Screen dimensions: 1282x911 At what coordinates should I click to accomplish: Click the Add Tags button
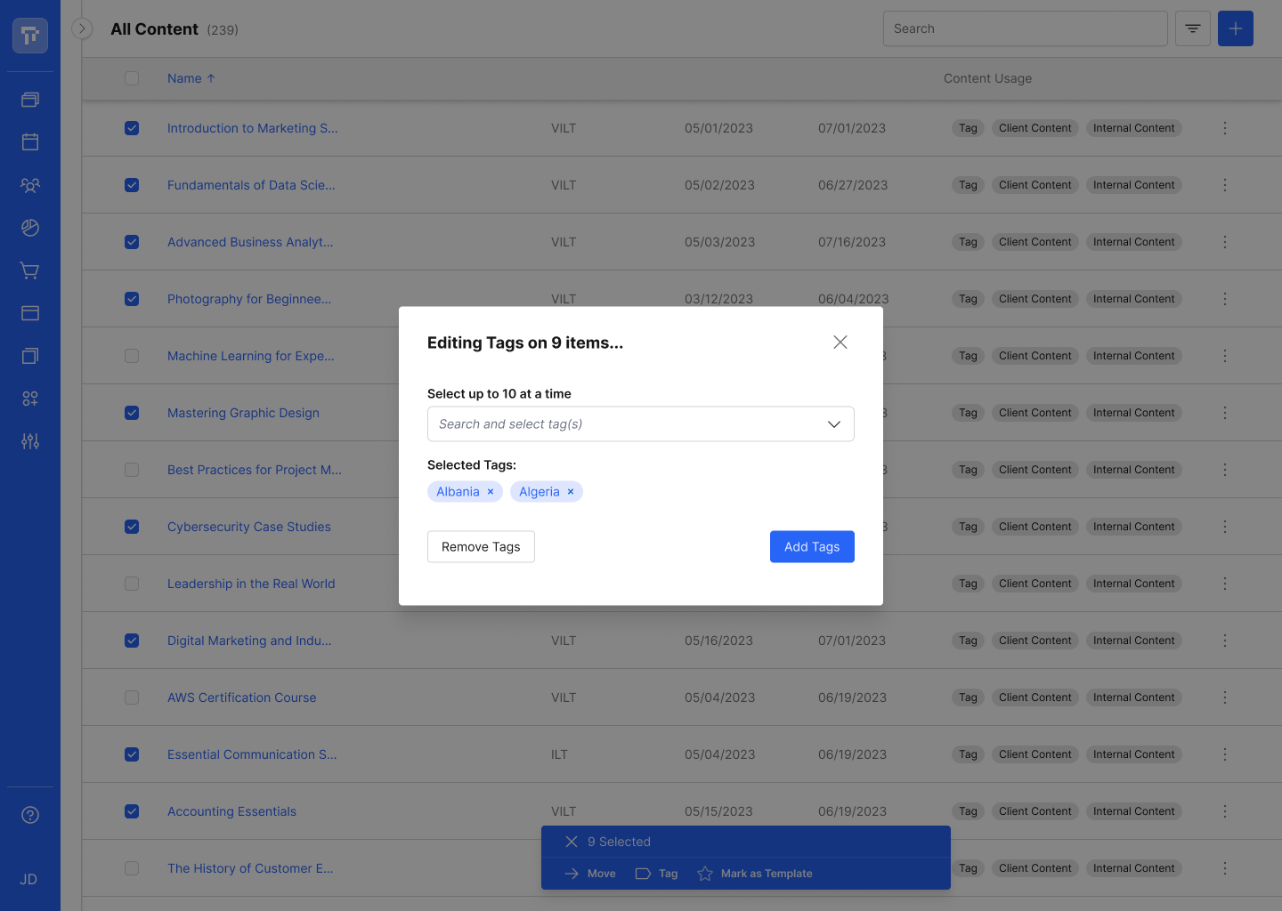click(812, 547)
